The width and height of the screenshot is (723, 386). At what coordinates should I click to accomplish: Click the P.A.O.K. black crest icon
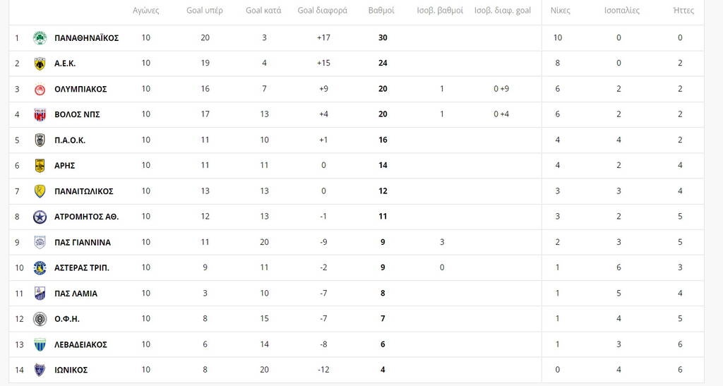[40, 140]
